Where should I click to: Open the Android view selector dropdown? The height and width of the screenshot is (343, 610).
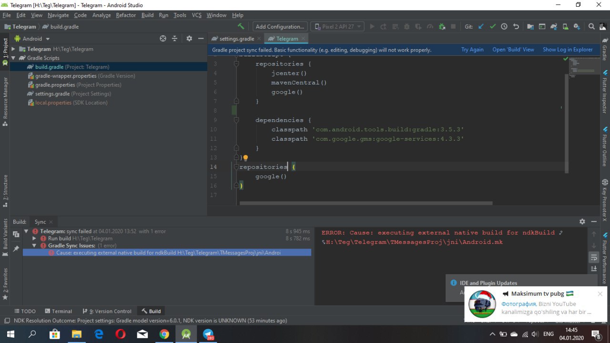32,39
